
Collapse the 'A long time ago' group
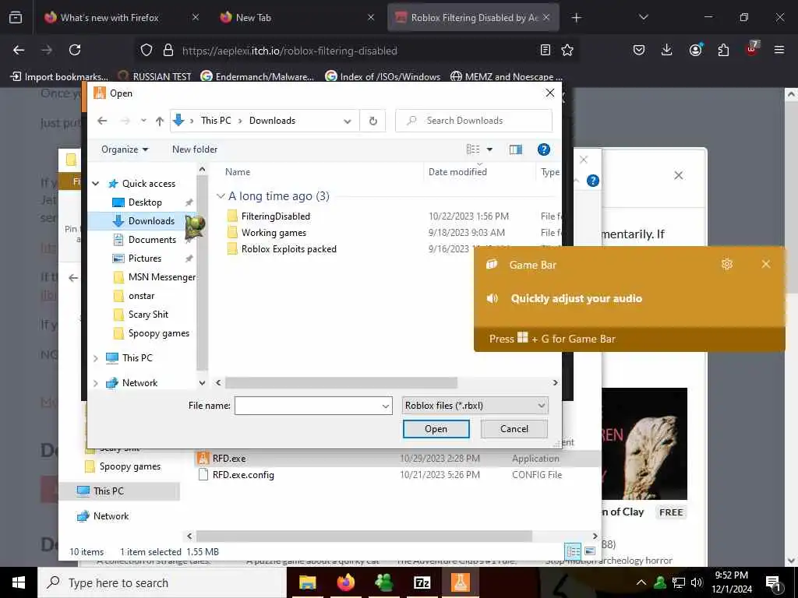221,196
